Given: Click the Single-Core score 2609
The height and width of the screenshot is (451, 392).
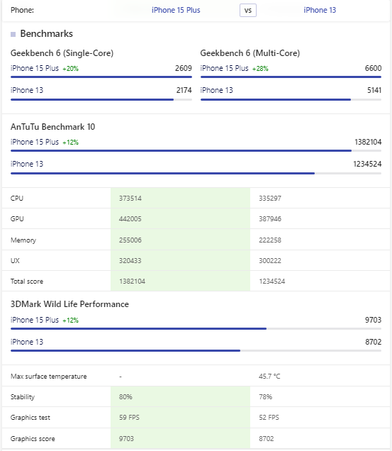Looking at the screenshot, I should 184,69.
